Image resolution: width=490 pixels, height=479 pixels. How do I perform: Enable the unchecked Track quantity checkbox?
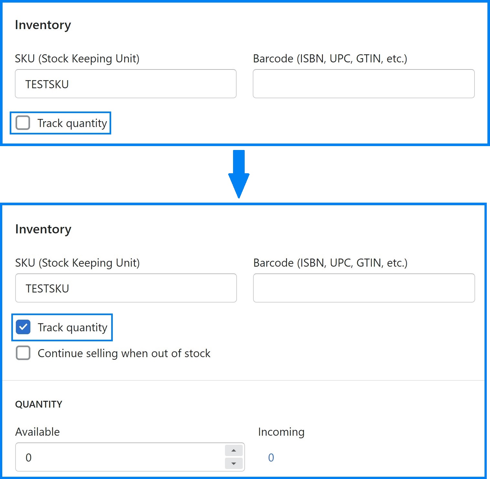[23, 123]
